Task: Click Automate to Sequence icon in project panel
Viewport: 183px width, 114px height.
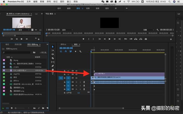Action: (34, 108)
